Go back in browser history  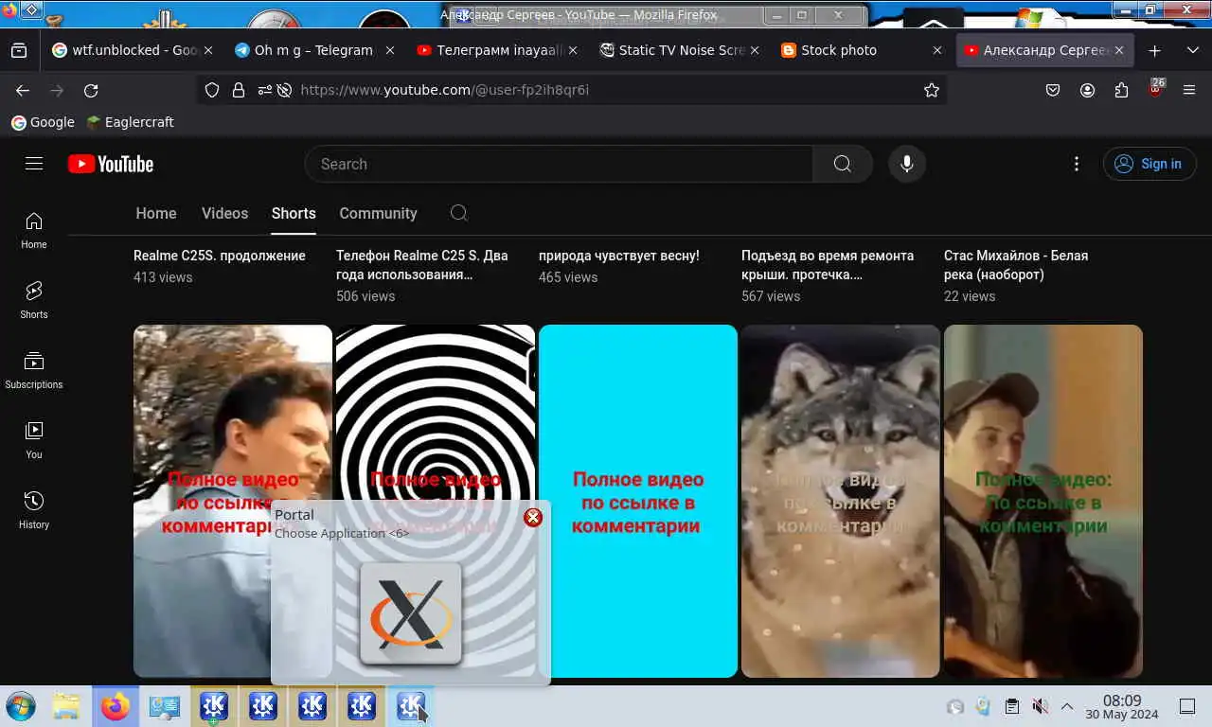[x=23, y=90]
